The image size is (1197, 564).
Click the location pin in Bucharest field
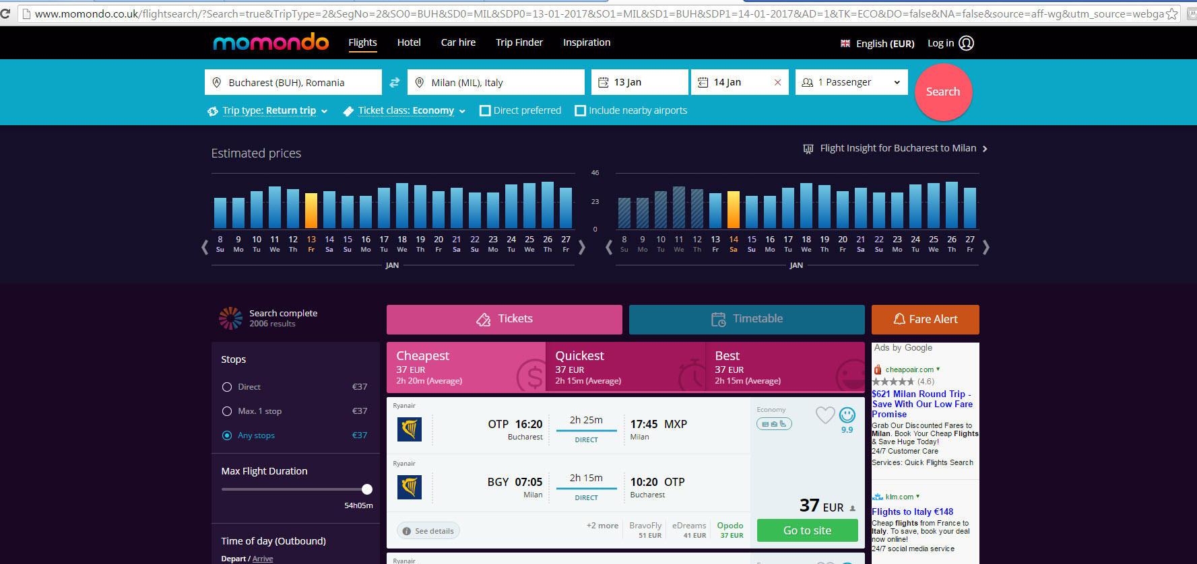coord(217,82)
